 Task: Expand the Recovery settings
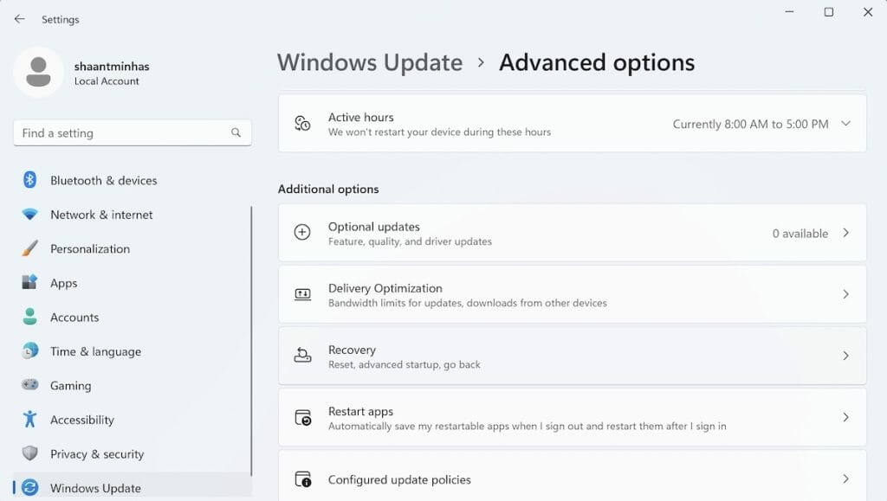[x=572, y=356]
